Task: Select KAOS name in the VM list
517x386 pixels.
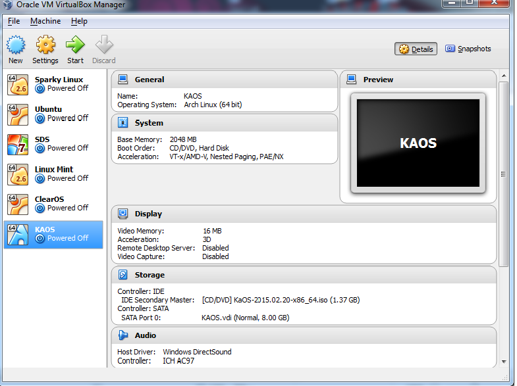Action: click(45, 229)
